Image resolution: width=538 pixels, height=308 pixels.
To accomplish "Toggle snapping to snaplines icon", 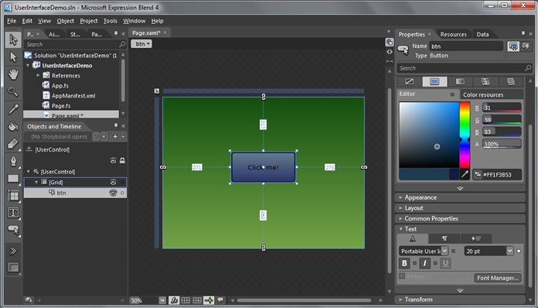I will [209, 300].
